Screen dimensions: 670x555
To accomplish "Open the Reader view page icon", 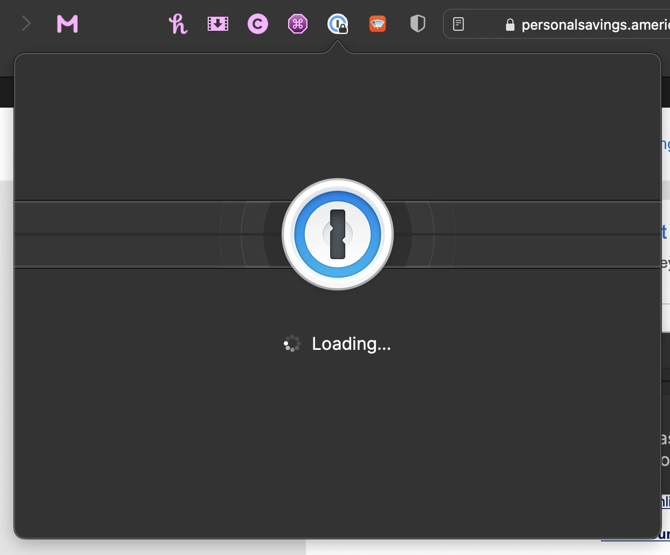I will 459,24.
